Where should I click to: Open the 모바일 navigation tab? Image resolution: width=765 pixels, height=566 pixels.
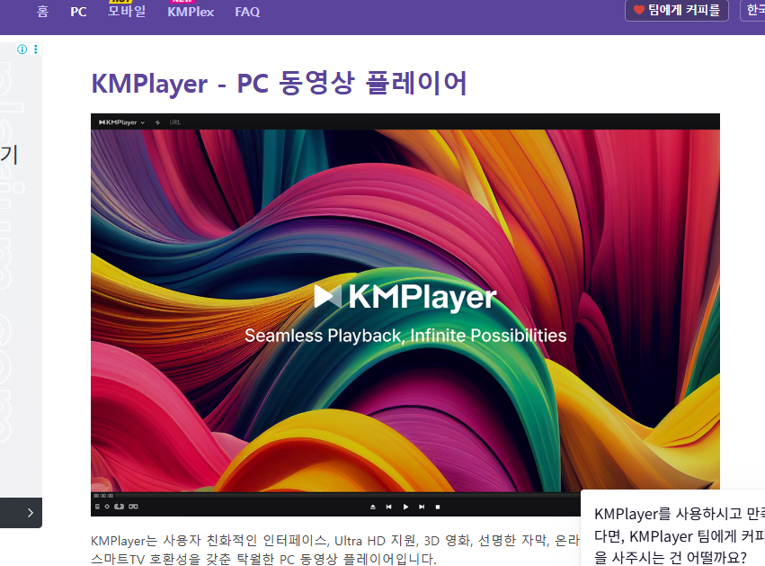[126, 12]
